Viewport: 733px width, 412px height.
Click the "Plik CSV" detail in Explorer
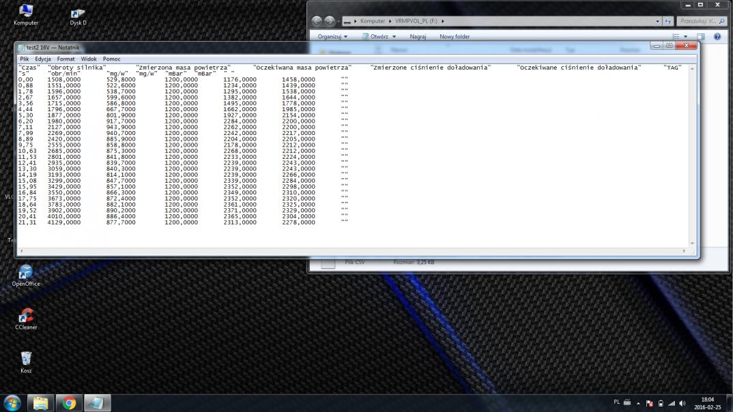[x=354, y=263]
